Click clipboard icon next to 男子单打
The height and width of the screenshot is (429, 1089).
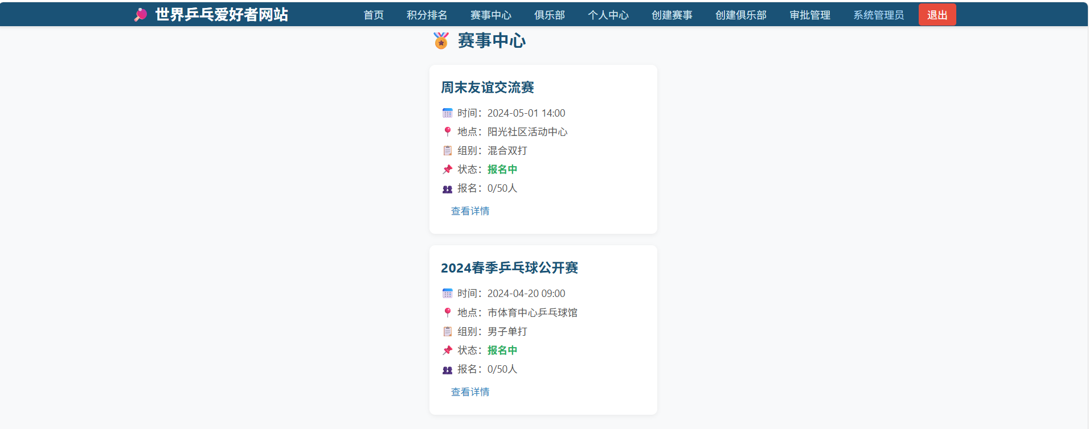click(x=448, y=332)
